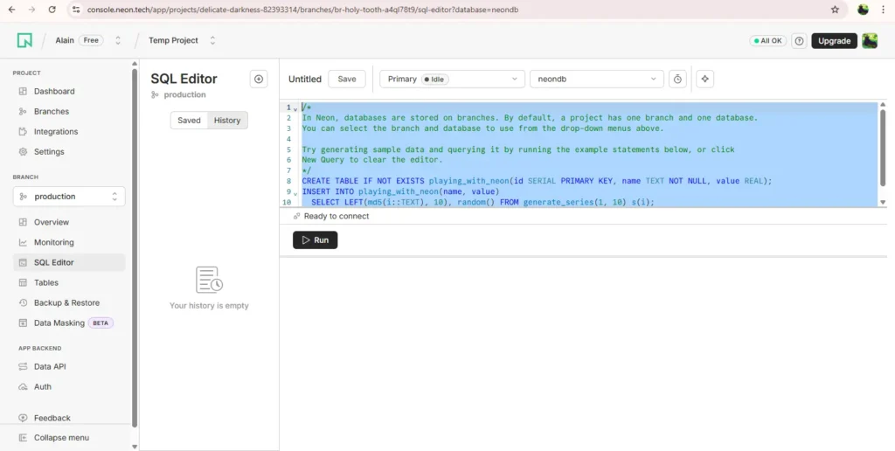Open the query history clock icon
This screenshot has width=895, height=451.
pyautogui.click(x=677, y=79)
